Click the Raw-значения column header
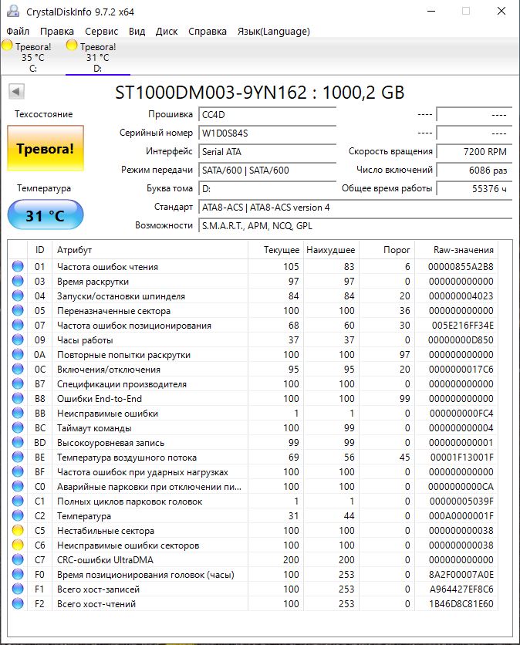The image size is (520, 645). [x=456, y=250]
